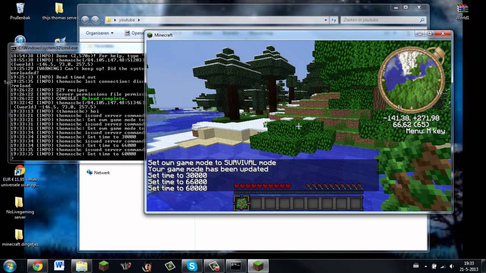Open the screen recorder taskbar icon
This screenshot has height=273, width=486.
tap(214, 266)
